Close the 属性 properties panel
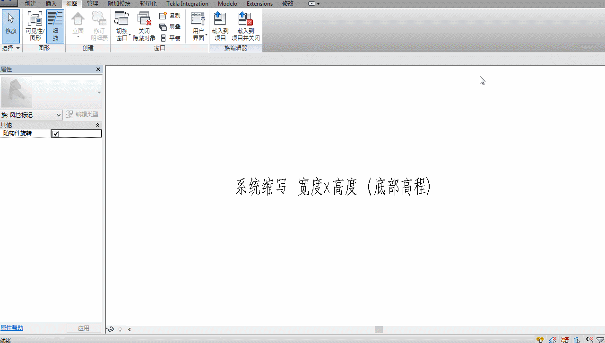The image size is (605, 343). (x=98, y=69)
